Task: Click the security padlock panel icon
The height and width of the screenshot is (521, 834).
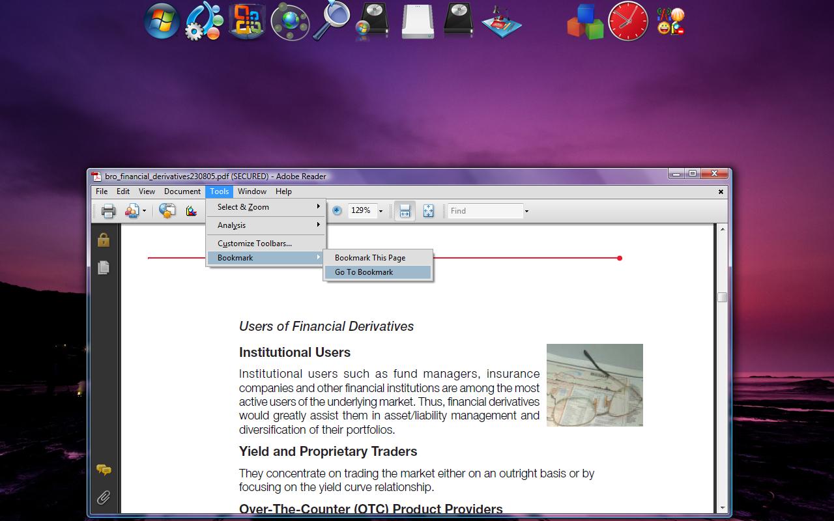Action: click(x=104, y=240)
